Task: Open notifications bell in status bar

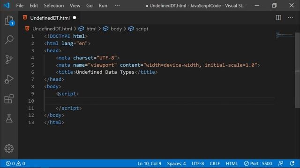Action: click(292, 163)
